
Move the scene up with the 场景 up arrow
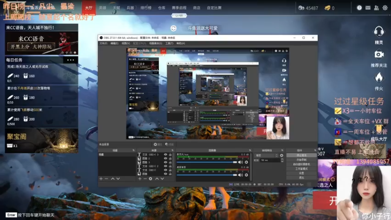pos(113,178)
